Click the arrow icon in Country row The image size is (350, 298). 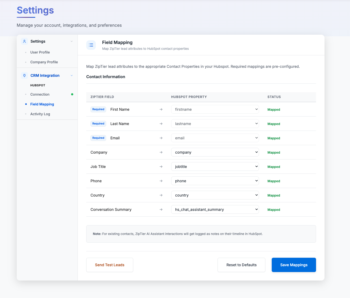pyautogui.click(x=161, y=195)
